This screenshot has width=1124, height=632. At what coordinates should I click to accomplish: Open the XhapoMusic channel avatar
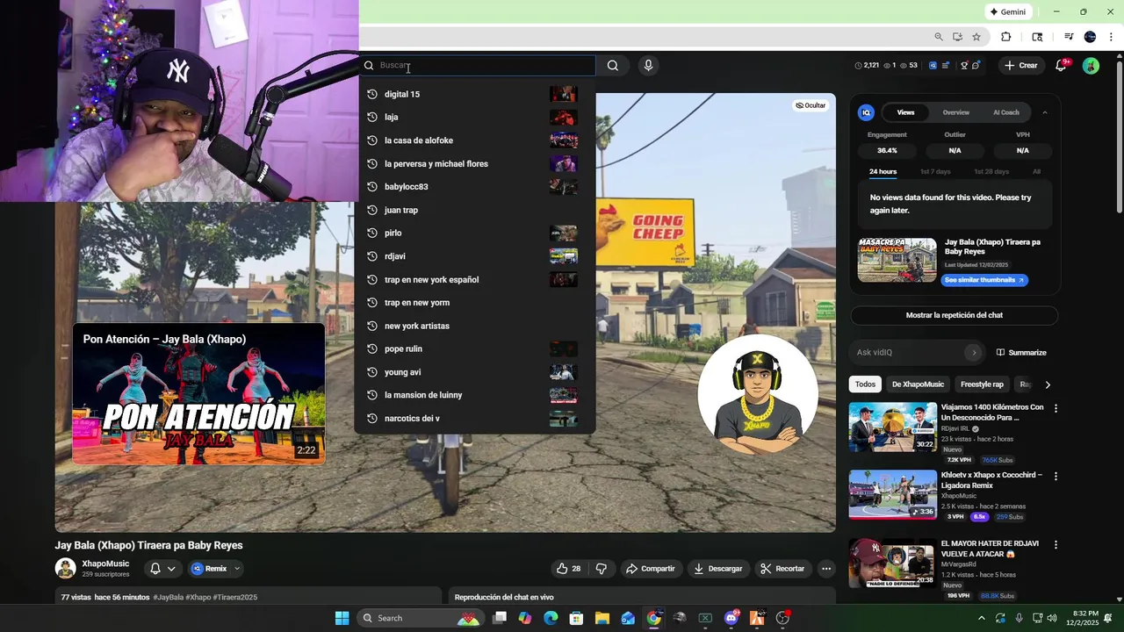(66, 568)
